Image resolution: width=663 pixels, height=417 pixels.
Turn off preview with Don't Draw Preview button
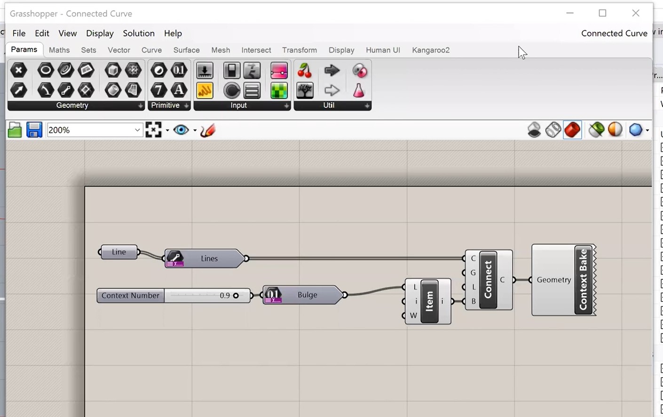click(x=534, y=130)
